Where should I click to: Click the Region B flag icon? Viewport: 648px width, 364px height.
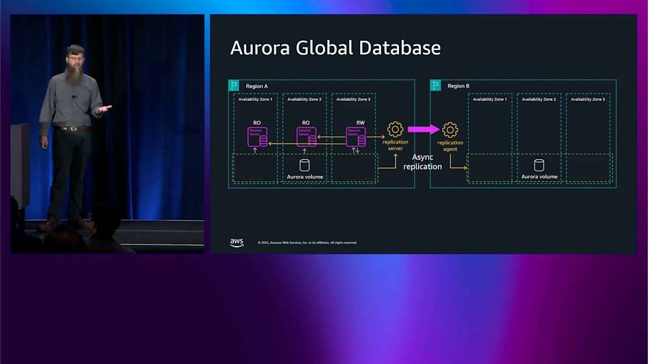coord(436,85)
